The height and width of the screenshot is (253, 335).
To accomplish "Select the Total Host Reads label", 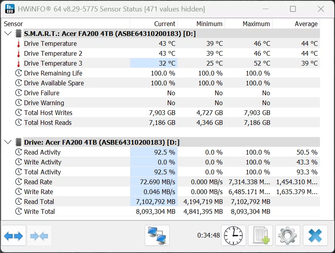I will [47, 122].
